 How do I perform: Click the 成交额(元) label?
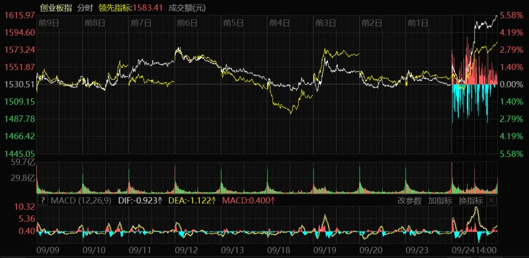click(x=187, y=7)
